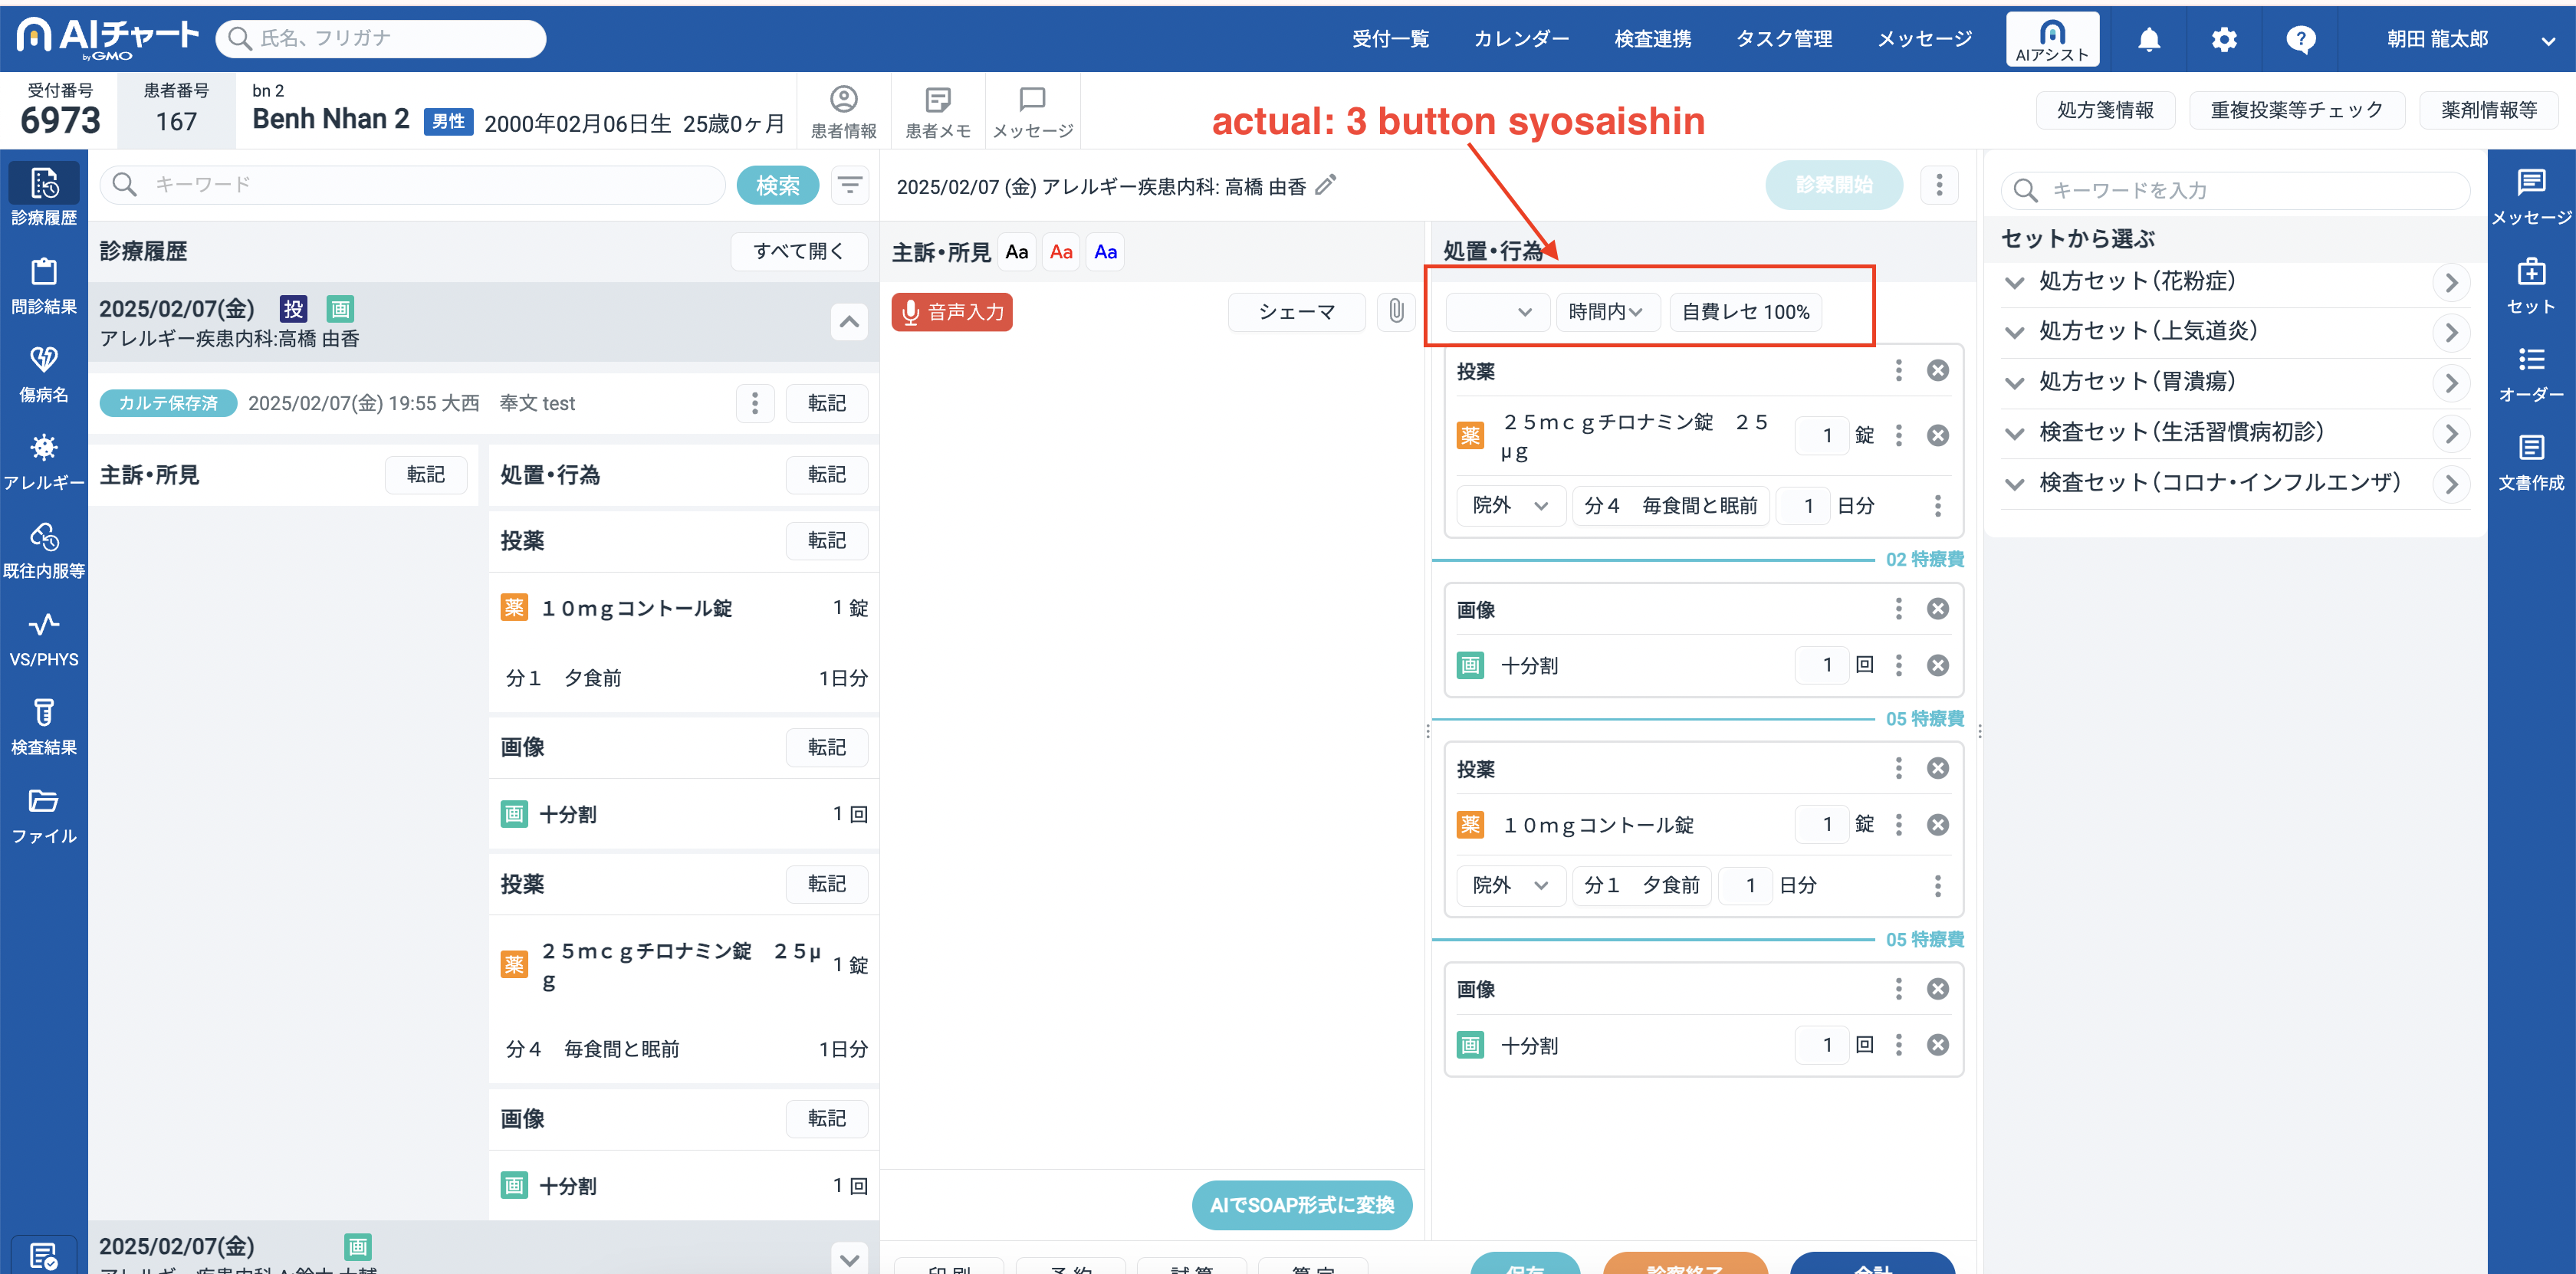This screenshot has width=2576, height=1274.
Task: Collapse the 2025/02/07(金) visit history entry
Action: pyautogui.click(x=848, y=322)
